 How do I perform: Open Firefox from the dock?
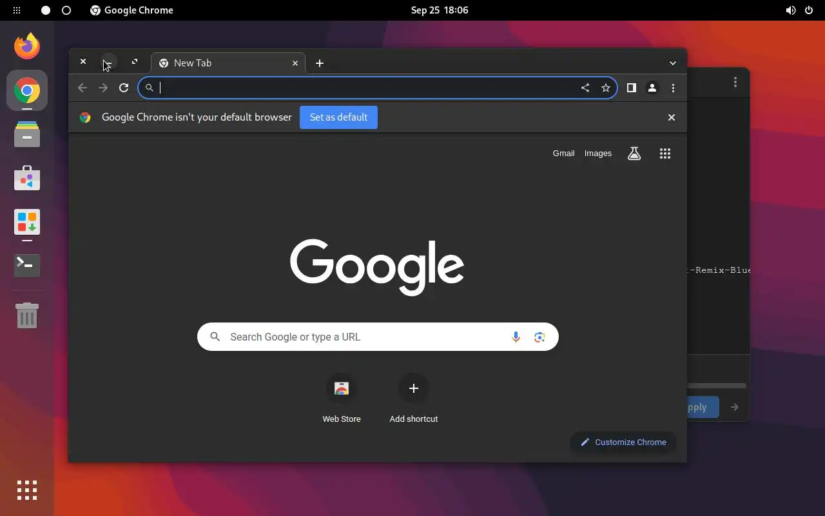click(x=27, y=46)
